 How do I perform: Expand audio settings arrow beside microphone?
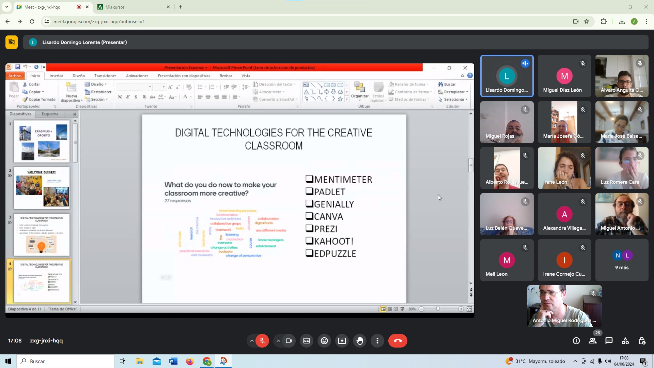tap(251, 341)
